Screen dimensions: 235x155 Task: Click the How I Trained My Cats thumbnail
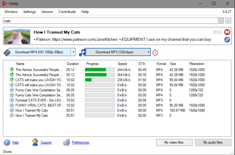(x=17, y=36)
